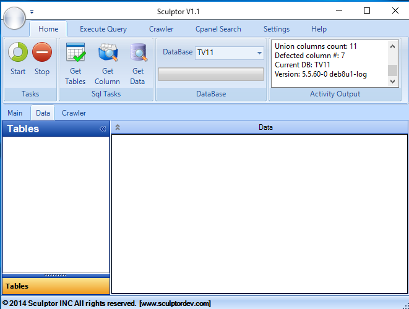The height and width of the screenshot is (309, 409).
Task: Collapse the Data panel header chevron
Action: point(118,127)
